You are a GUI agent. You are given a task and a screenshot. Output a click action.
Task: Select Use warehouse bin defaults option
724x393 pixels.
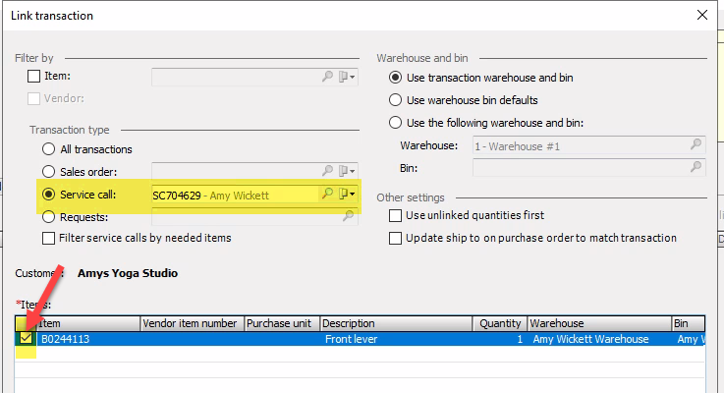[x=395, y=100]
